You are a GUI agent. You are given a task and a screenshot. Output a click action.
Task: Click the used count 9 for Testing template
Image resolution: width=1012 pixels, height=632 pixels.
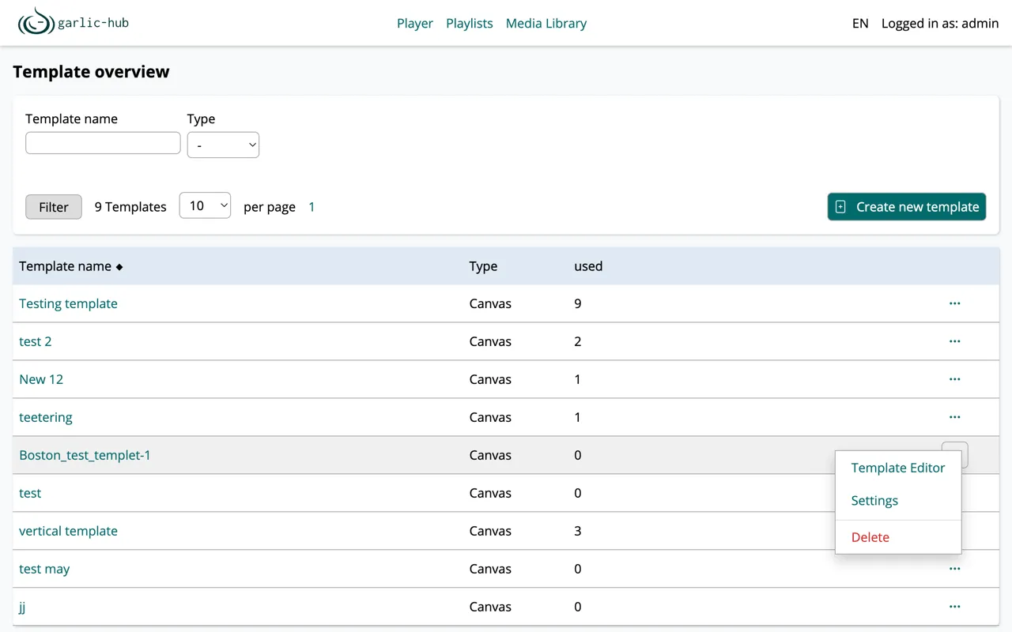click(578, 303)
